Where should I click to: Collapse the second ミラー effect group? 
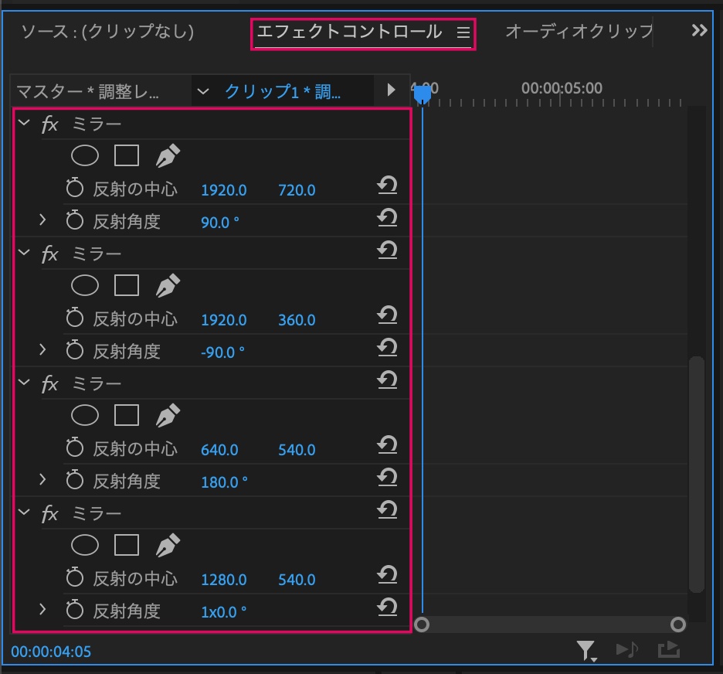[24, 252]
